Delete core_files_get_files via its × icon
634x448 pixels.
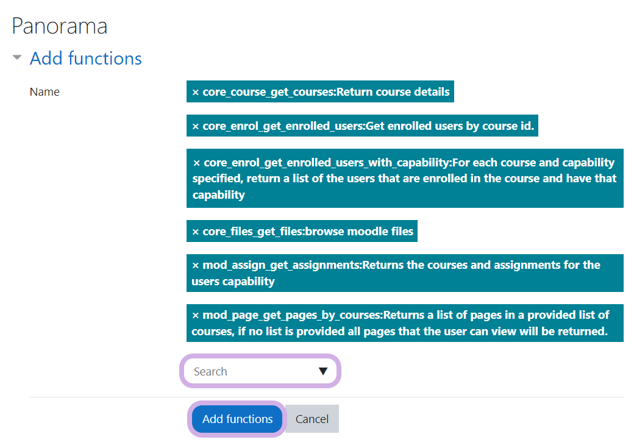click(196, 232)
